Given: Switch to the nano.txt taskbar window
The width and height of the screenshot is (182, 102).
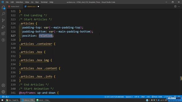Looking at the screenshot, I should click(43, 100).
